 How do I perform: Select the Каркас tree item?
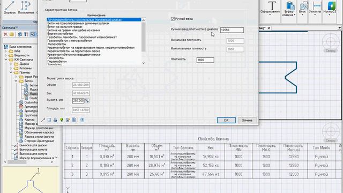point(29,120)
